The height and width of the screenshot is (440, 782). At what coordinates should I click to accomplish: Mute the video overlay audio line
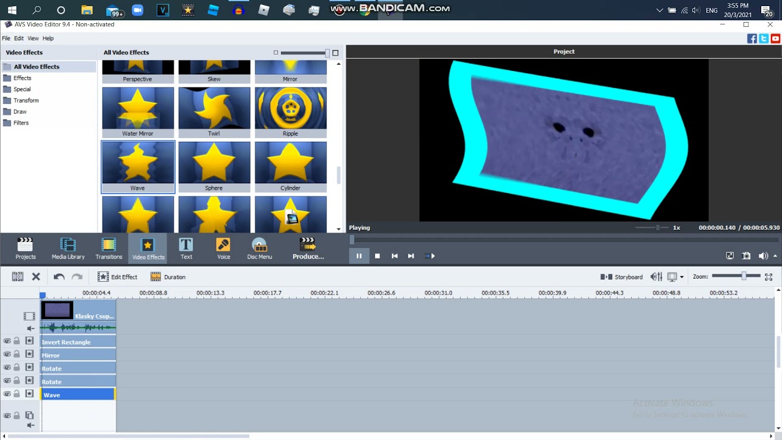[x=31, y=425]
